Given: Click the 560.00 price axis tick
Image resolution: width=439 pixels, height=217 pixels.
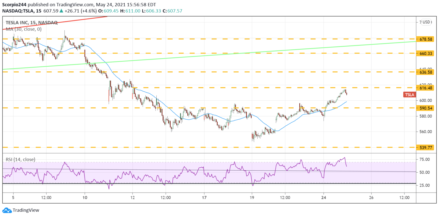Looking at the screenshot, I should 426,132.
